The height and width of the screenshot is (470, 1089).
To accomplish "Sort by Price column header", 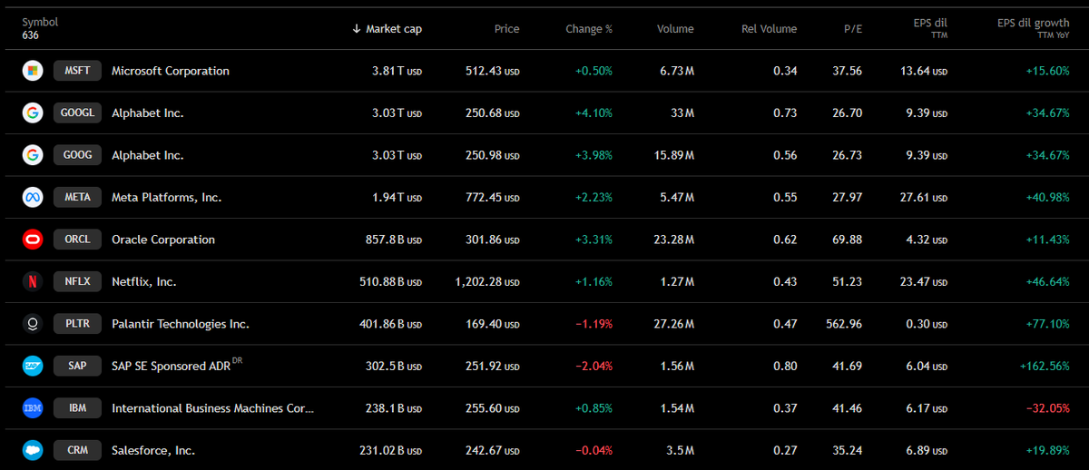I will (x=506, y=29).
